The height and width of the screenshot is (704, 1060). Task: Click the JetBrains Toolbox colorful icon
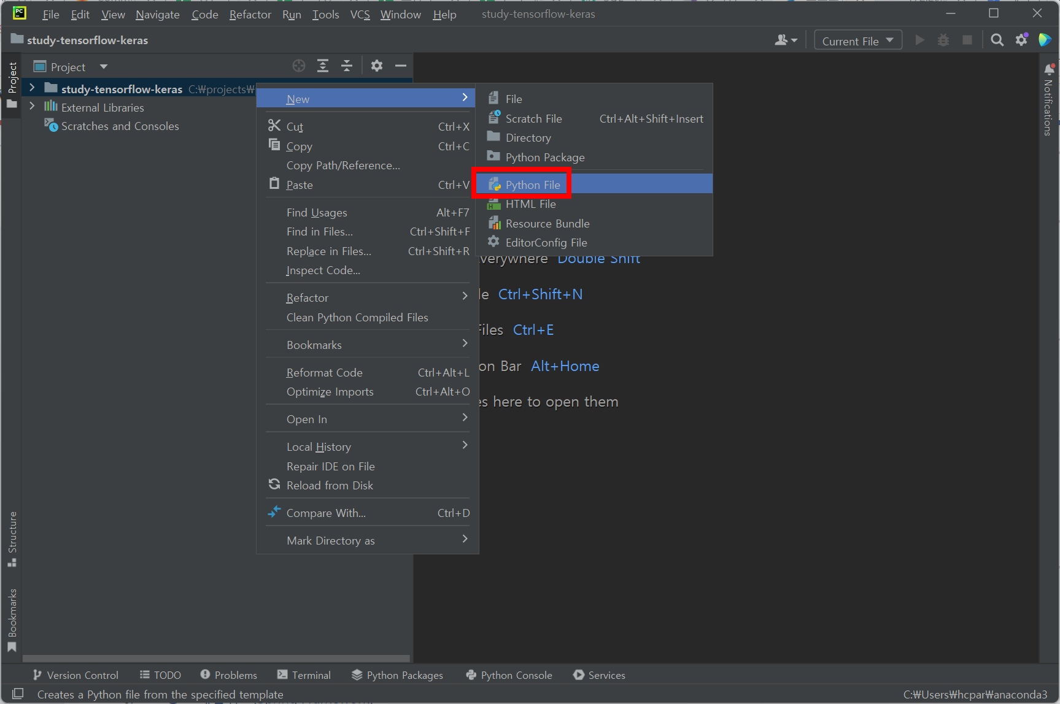tap(1045, 40)
